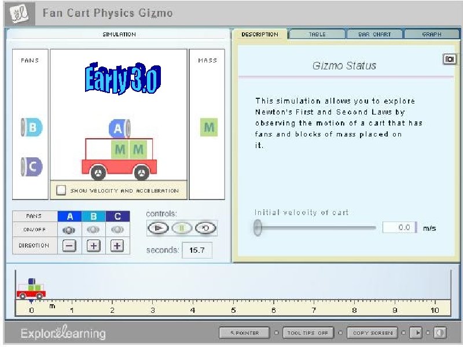Pause the simulation

[182, 228]
